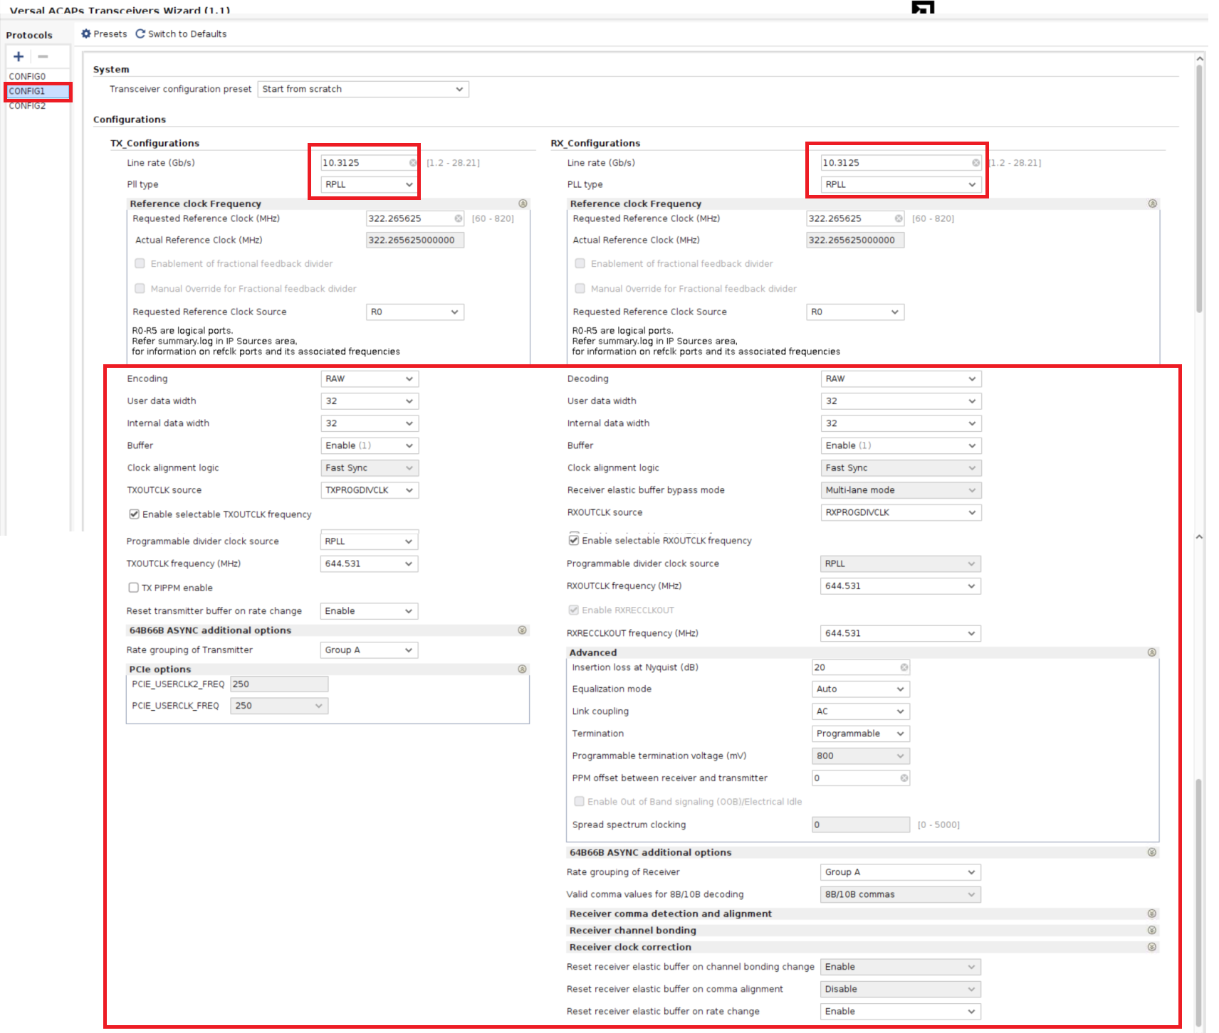
Task: Toggle Enable selectable RXOUTCLK frequency
Action: click(574, 540)
